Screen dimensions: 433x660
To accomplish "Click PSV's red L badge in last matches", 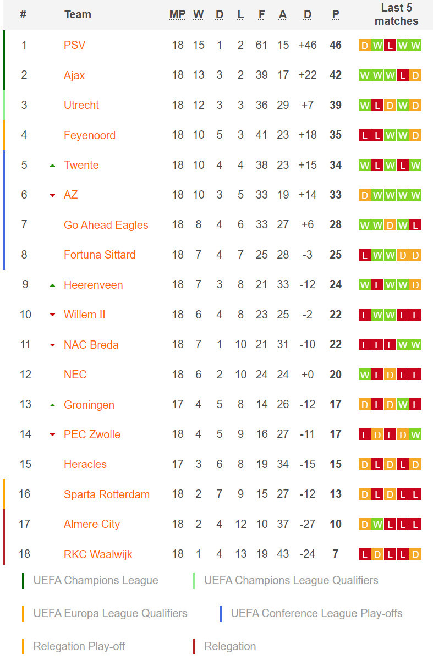I will pos(390,45).
